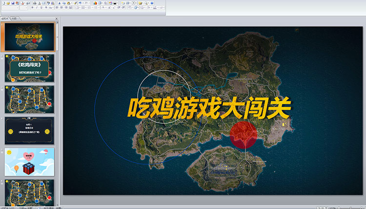
Task: Select the red circle shape on the map
Action: (x=244, y=134)
